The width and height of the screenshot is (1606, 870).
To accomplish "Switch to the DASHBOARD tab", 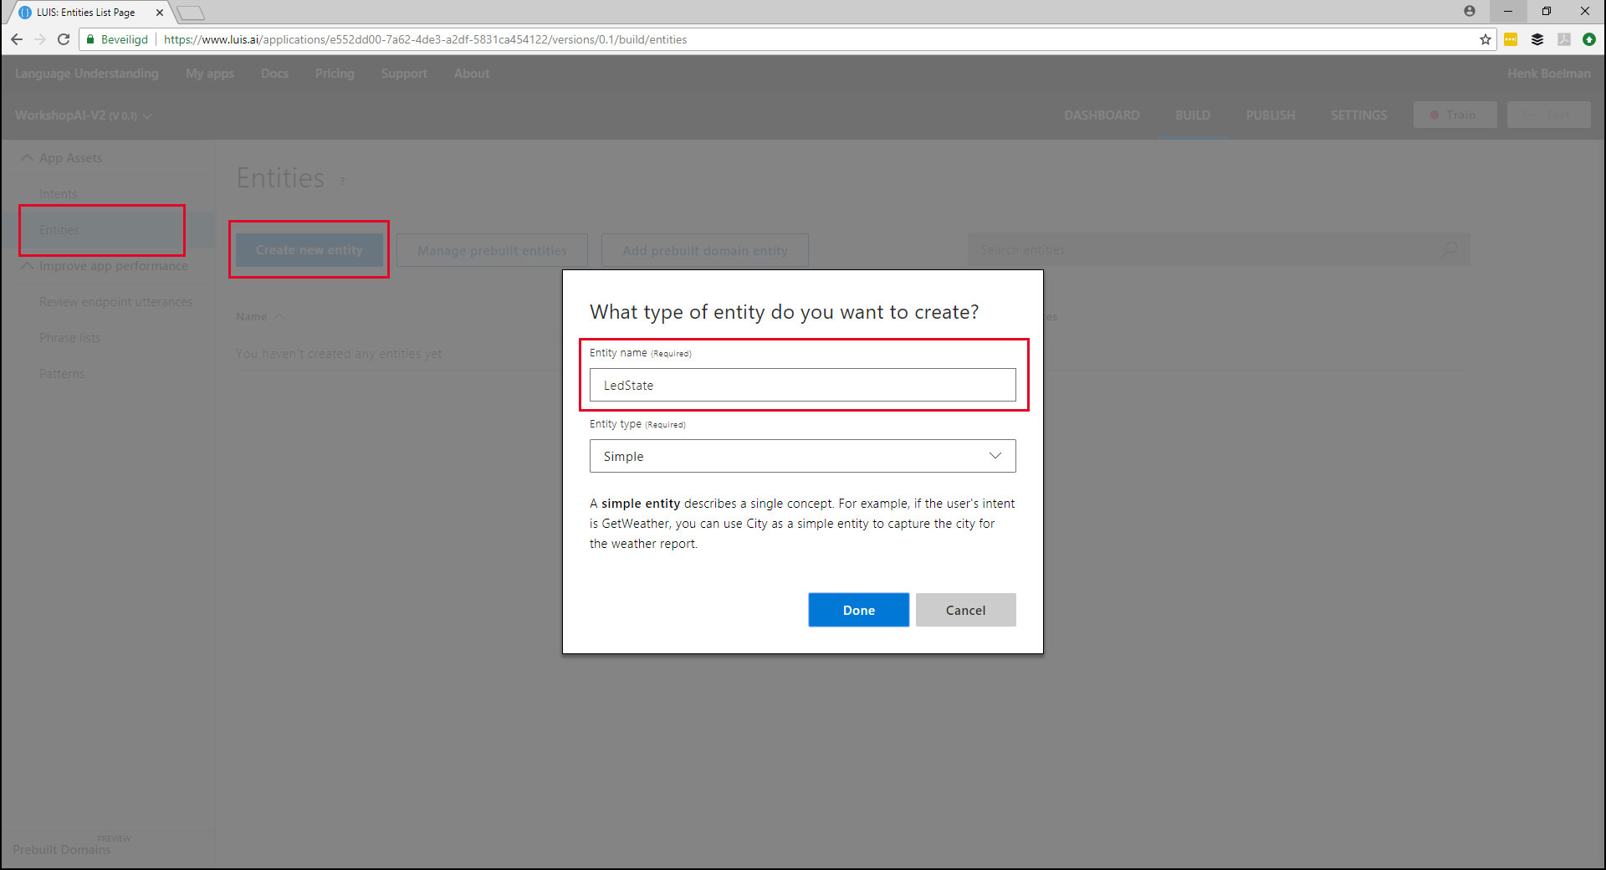I will coord(1102,115).
